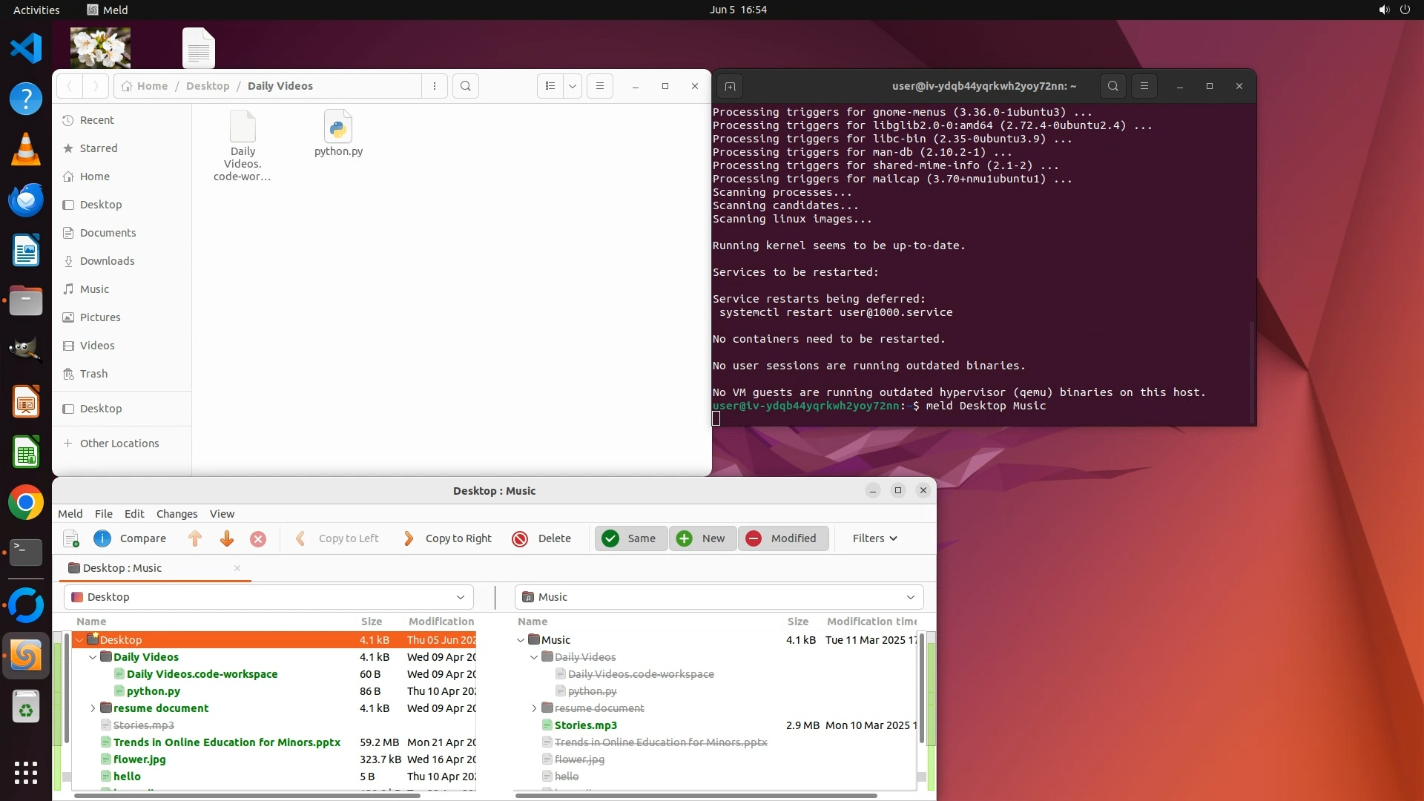Viewport: 1424px width, 801px height.
Task: Click the left pane horizontal scrollbar
Action: tap(247, 796)
